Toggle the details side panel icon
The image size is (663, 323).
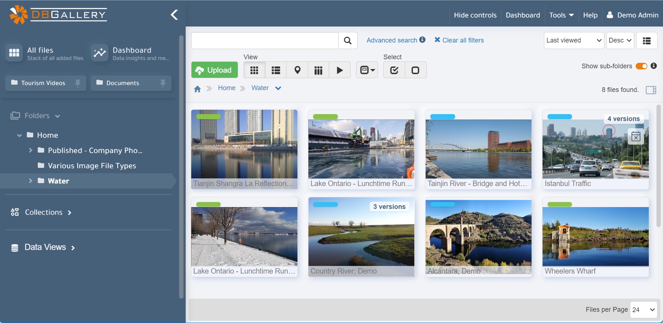(x=651, y=90)
